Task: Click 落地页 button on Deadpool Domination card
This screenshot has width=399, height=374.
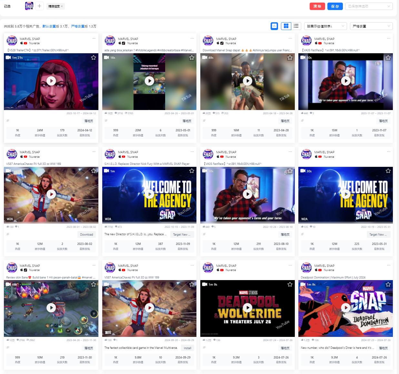Action: (x=383, y=348)
